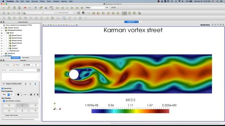
Task: Open the Arial font family dropdown
Action: click(6, 94)
